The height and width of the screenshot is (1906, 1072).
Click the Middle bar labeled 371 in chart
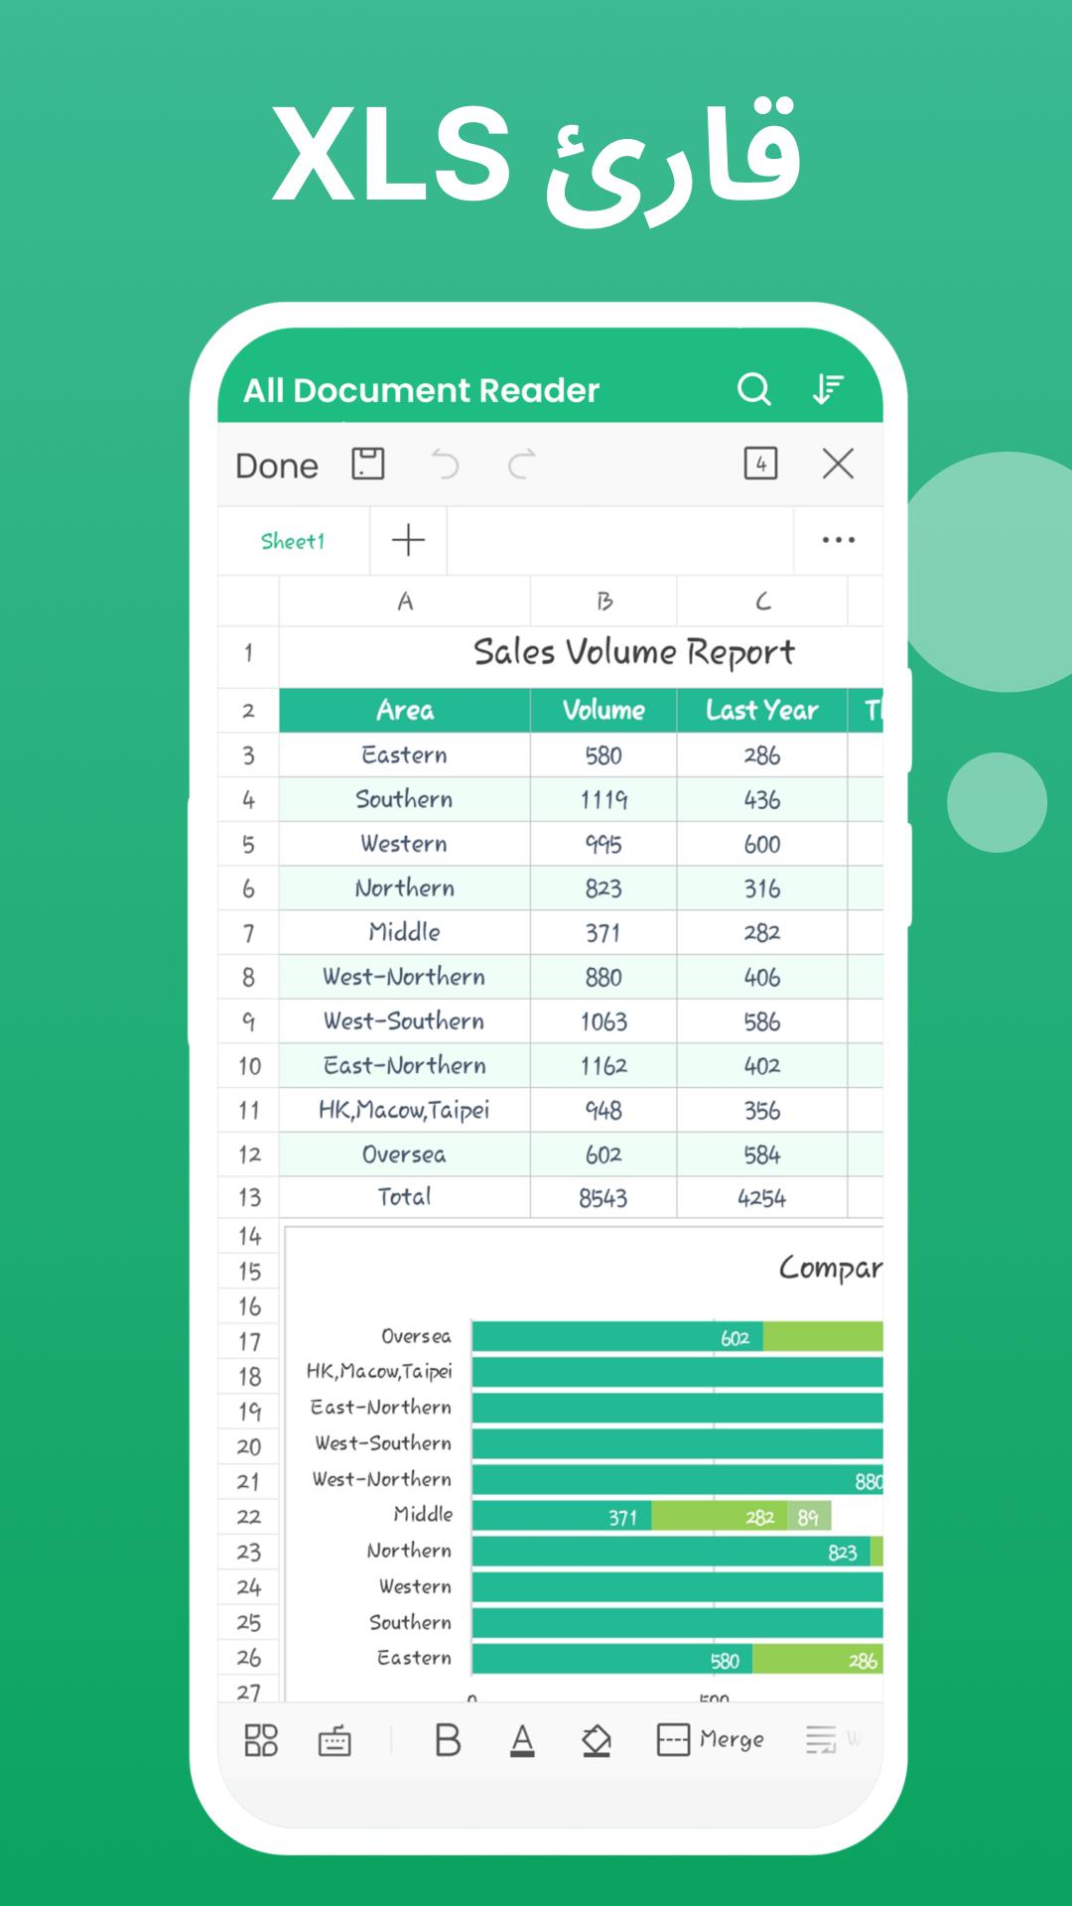pyautogui.click(x=562, y=1516)
